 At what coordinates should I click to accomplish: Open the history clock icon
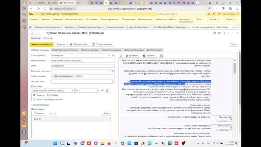coord(214,14)
